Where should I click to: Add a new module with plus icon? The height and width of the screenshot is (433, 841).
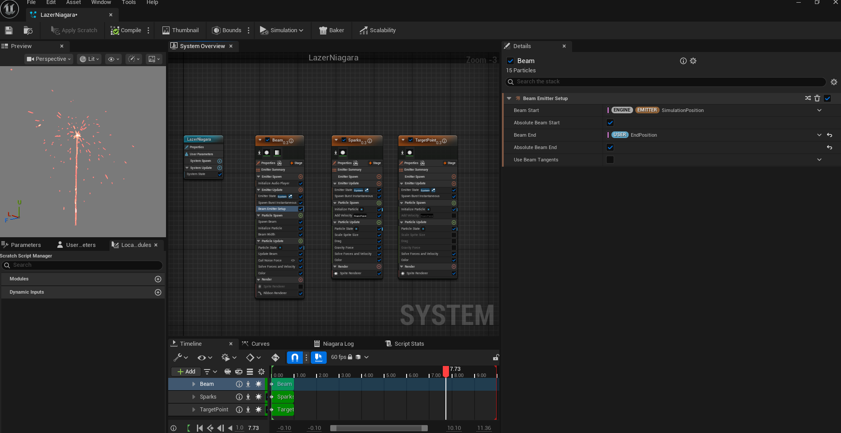click(x=158, y=279)
